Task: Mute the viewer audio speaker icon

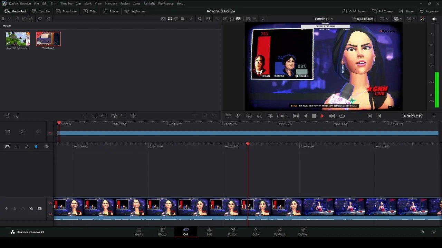Action: (434, 19)
